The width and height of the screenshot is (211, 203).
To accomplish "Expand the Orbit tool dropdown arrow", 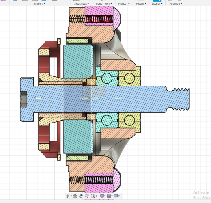I will 71,196.
